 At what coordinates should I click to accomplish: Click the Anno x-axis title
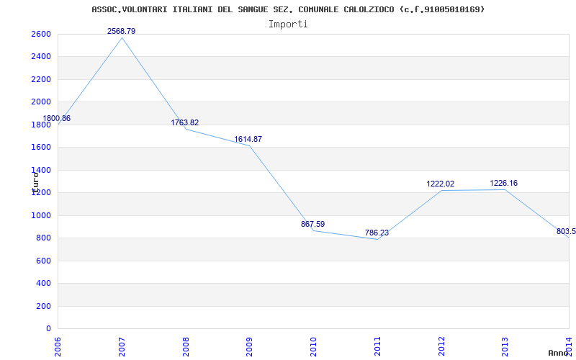pos(559,353)
